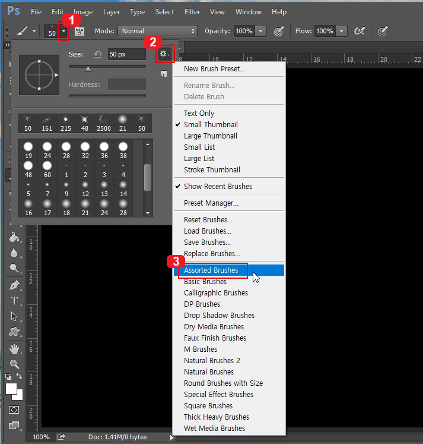
Task: Reset brush size to original icon
Action: (98, 54)
